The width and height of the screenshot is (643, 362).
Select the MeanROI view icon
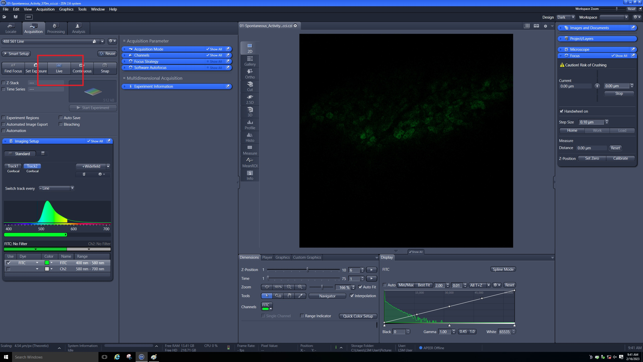pos(250,162)
